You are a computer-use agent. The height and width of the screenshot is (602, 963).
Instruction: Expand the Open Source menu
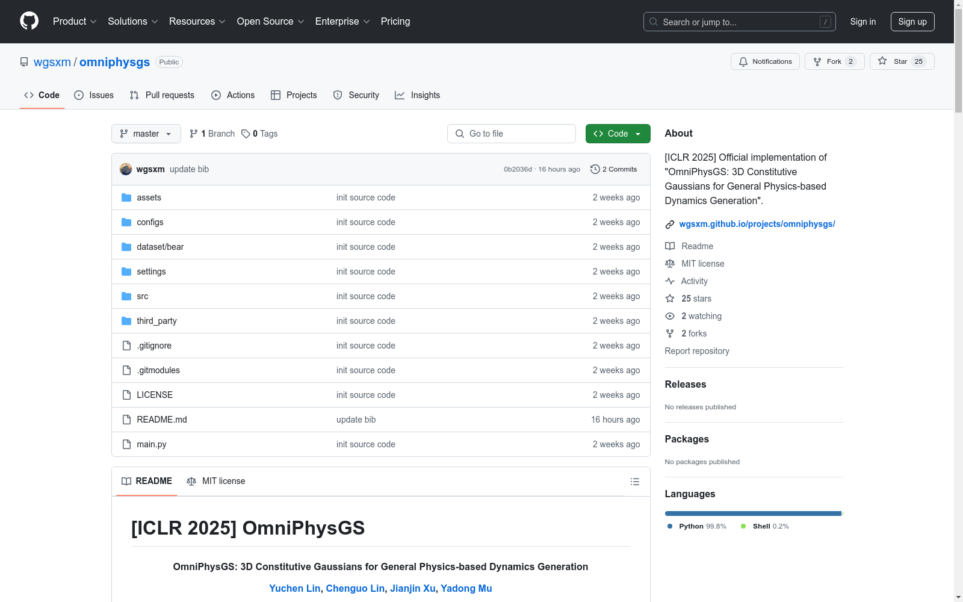[x=271, y=22]
